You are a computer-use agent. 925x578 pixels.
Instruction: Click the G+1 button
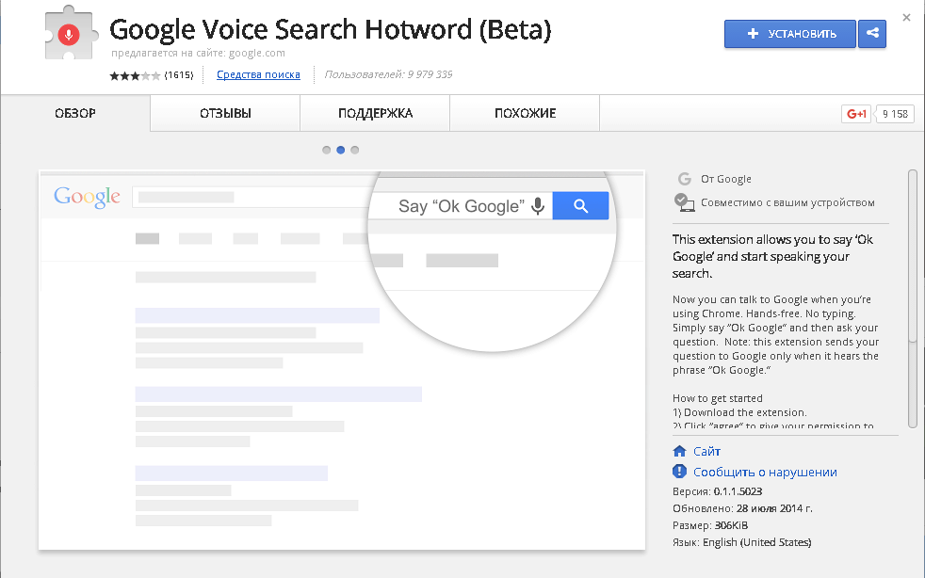(856, 114)
